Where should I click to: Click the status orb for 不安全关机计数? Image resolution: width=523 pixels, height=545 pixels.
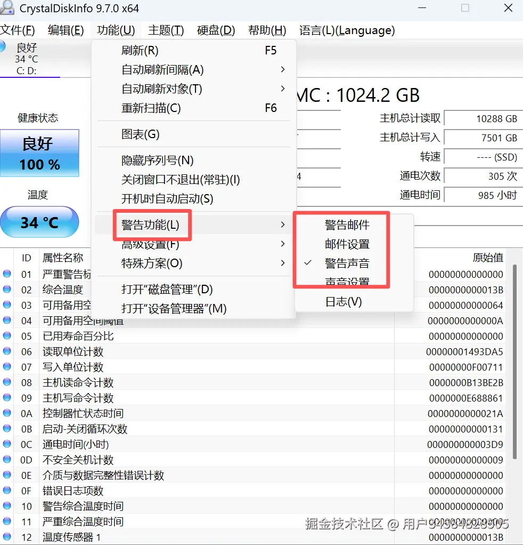click(x=7, y=460)
